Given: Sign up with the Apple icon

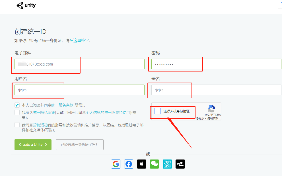Looking at the screenshot, I should (142, 164).
